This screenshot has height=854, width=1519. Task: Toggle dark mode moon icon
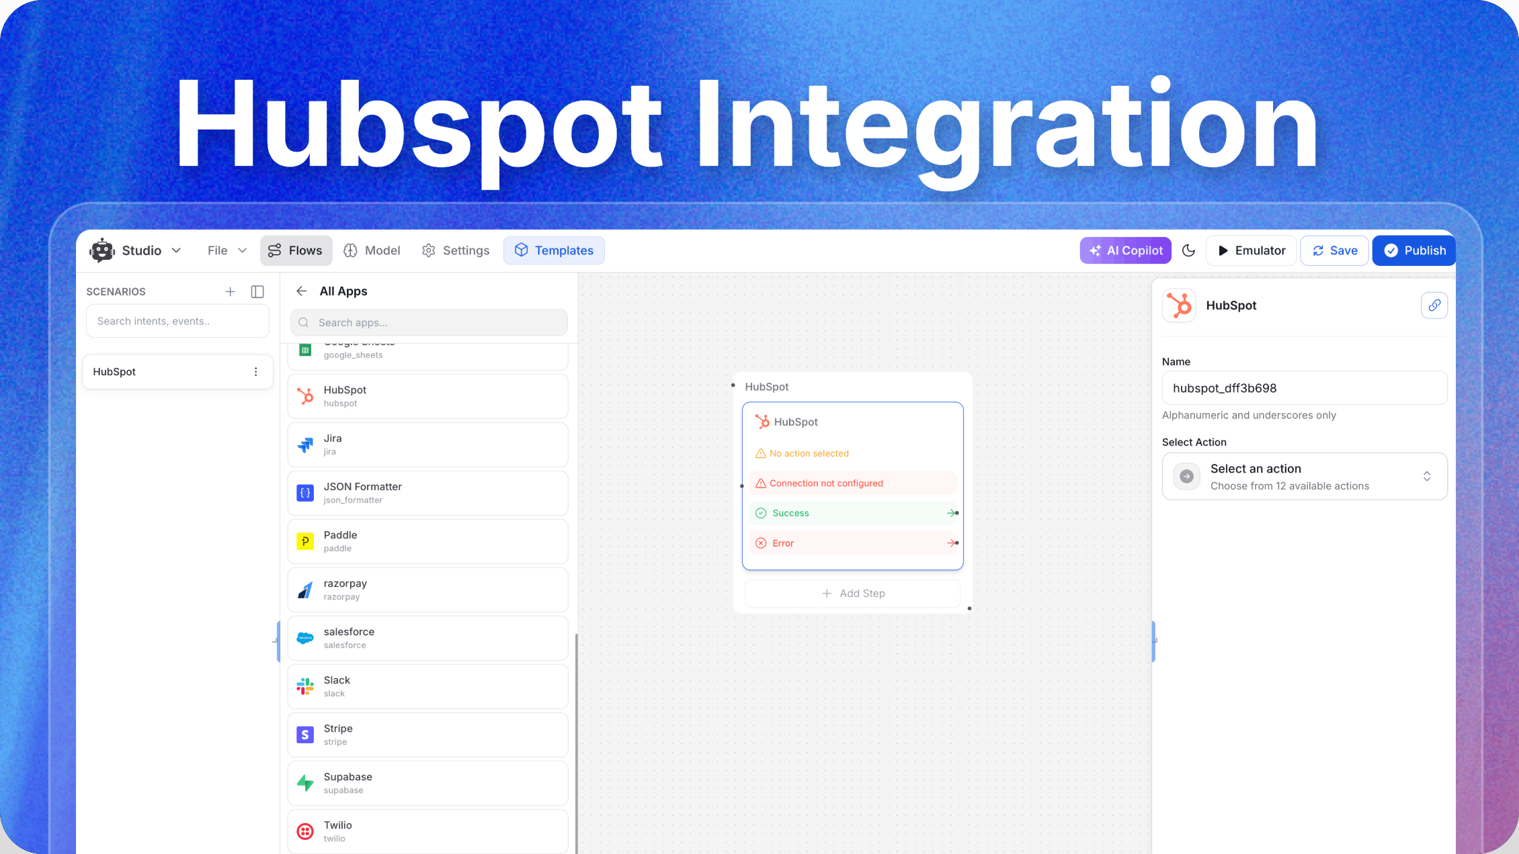point(1188,250)
